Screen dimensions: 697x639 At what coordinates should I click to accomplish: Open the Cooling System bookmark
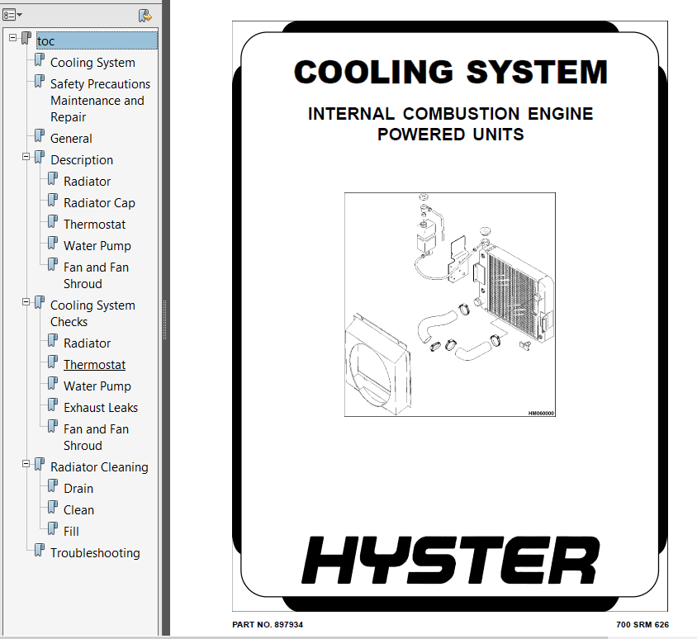point(92,63)
